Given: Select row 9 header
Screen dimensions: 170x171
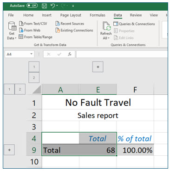Looking at the screenshot, I should pyautogui.click(x=34, y=150).
